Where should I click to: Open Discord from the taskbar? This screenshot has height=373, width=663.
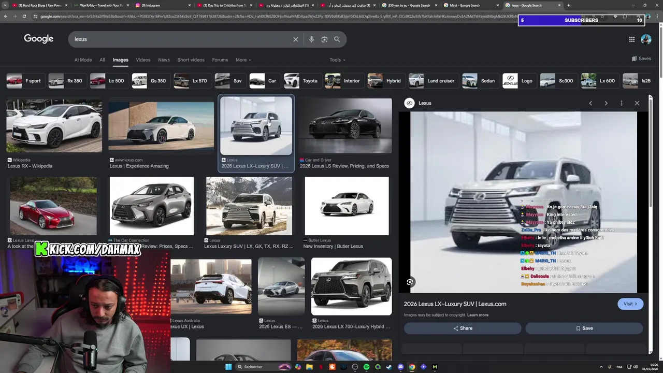400,367
